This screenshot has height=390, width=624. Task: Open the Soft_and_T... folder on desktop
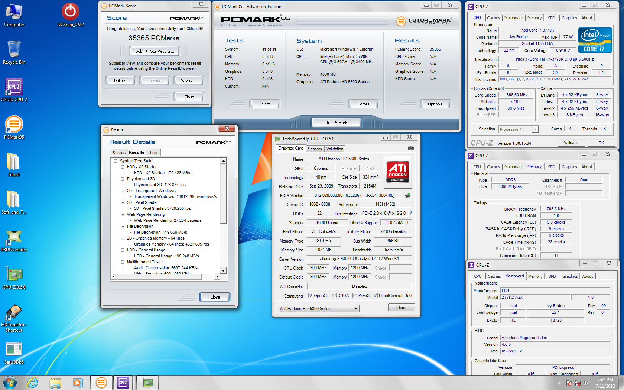(14, 203)
